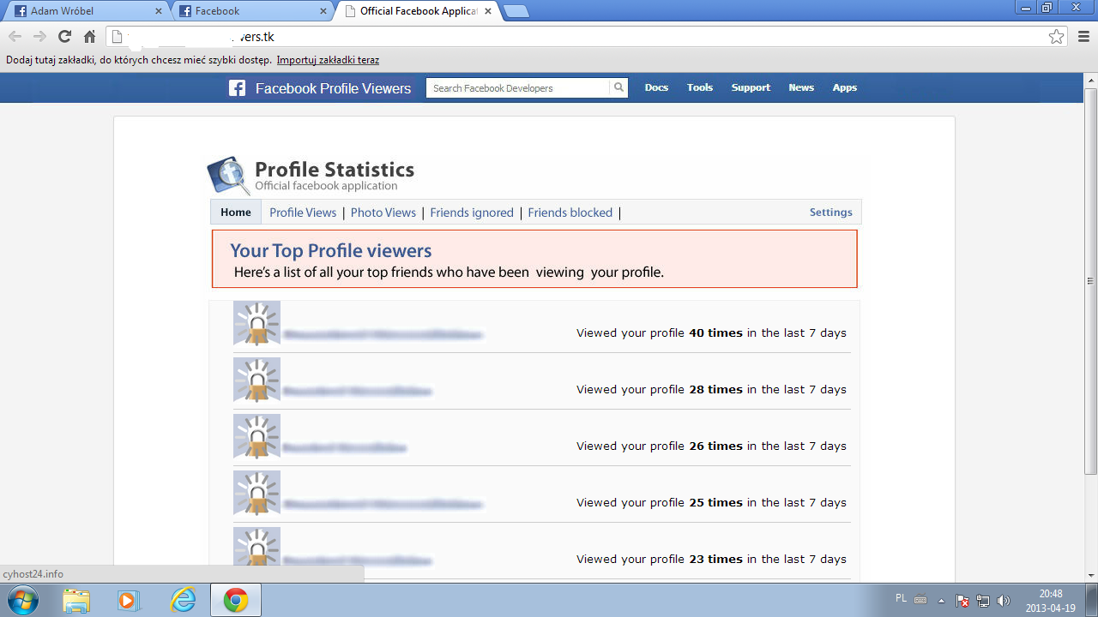Launch Internet Explorer from taskbar
The width and height of the screenshot is (1098, 617).
[183, 600]
